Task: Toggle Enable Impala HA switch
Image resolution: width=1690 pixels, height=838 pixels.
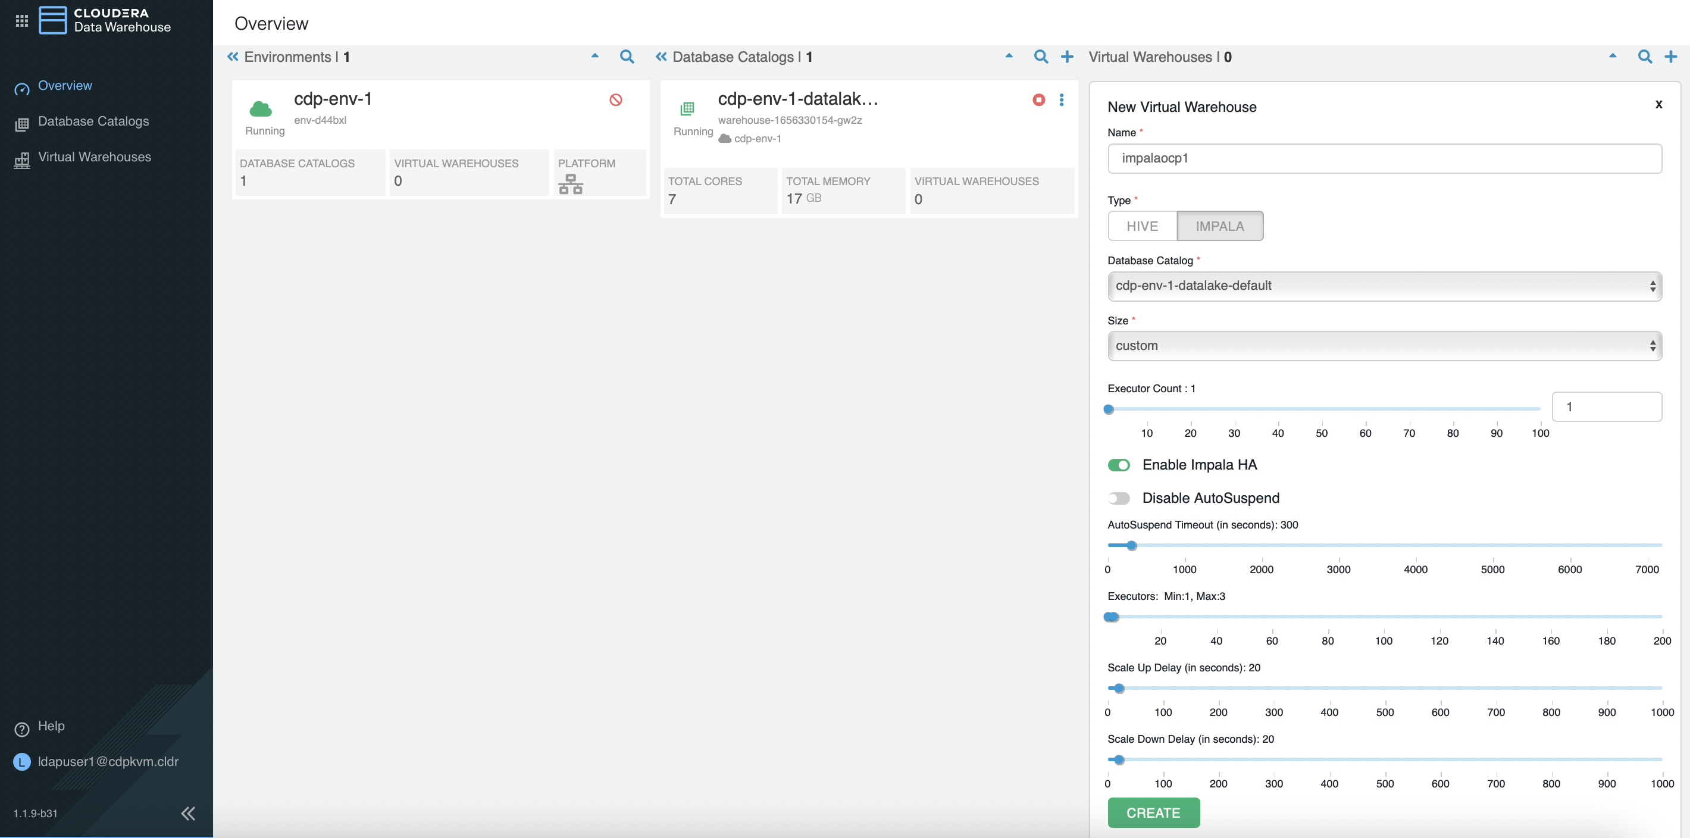Action: click(x=1119, y=465)
